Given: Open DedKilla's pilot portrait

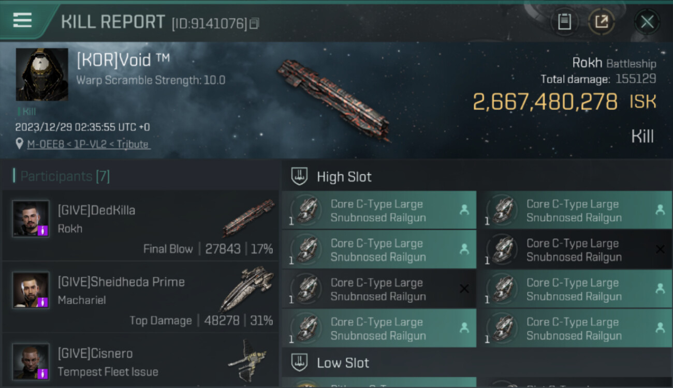Looking at the screenshot, I should [x=31, y=219].
